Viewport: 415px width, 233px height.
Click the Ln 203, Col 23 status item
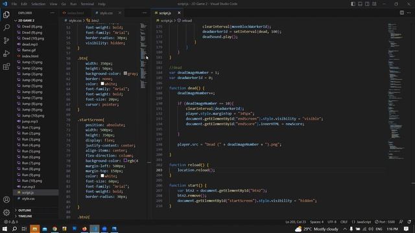coord(296,222)
